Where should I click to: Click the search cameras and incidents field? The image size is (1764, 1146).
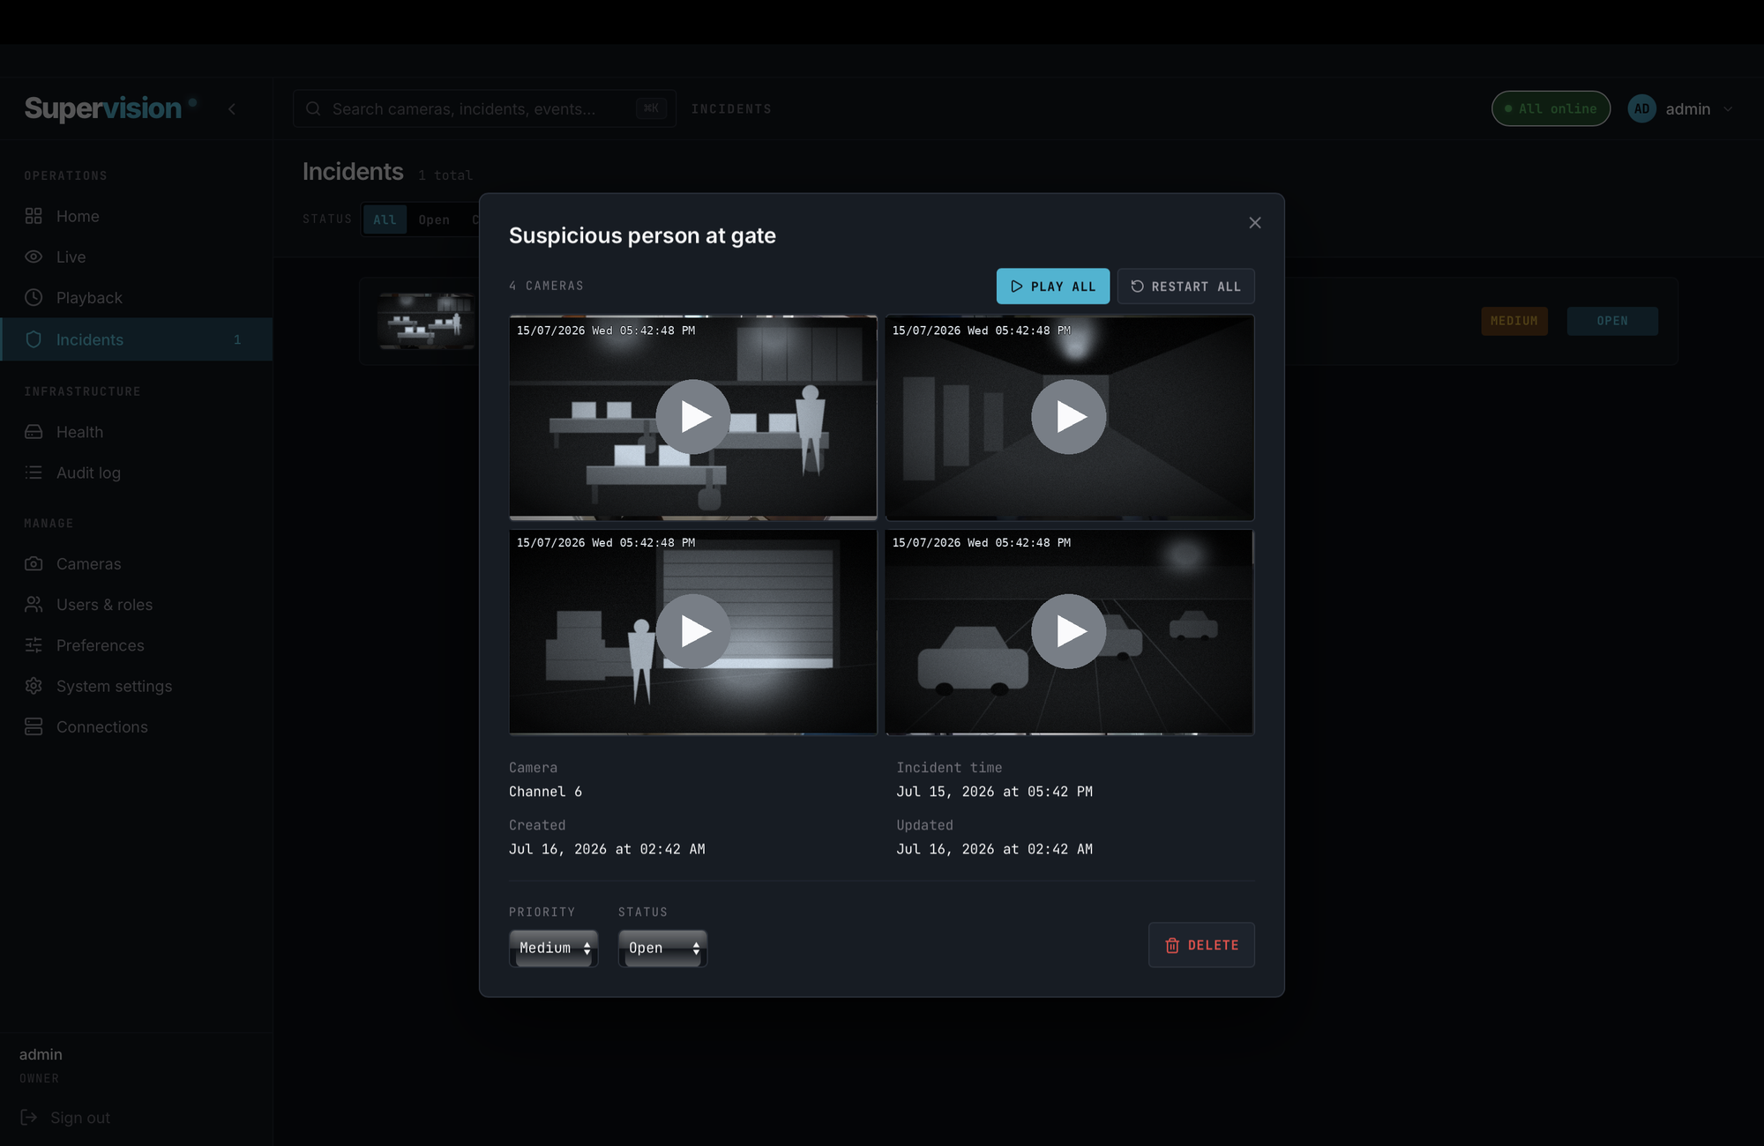tap(484, 109)
